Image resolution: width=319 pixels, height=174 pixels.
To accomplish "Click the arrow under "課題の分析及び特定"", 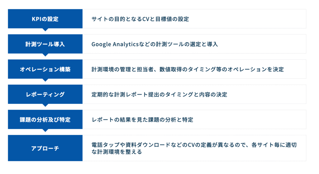I will 45,130.
